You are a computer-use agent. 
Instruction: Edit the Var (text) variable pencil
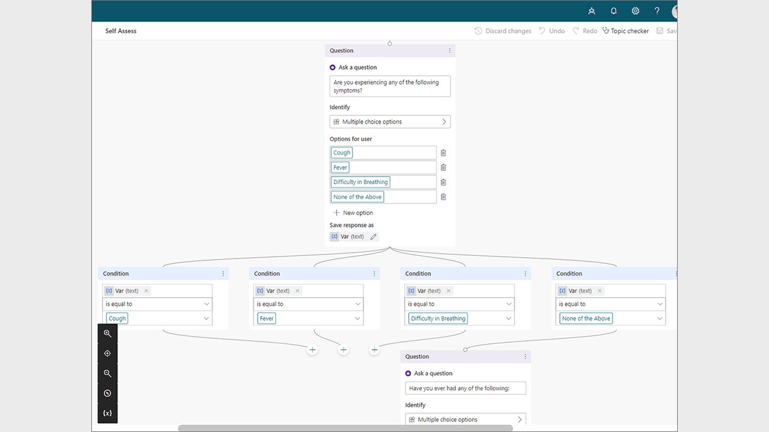click(373, 236)
